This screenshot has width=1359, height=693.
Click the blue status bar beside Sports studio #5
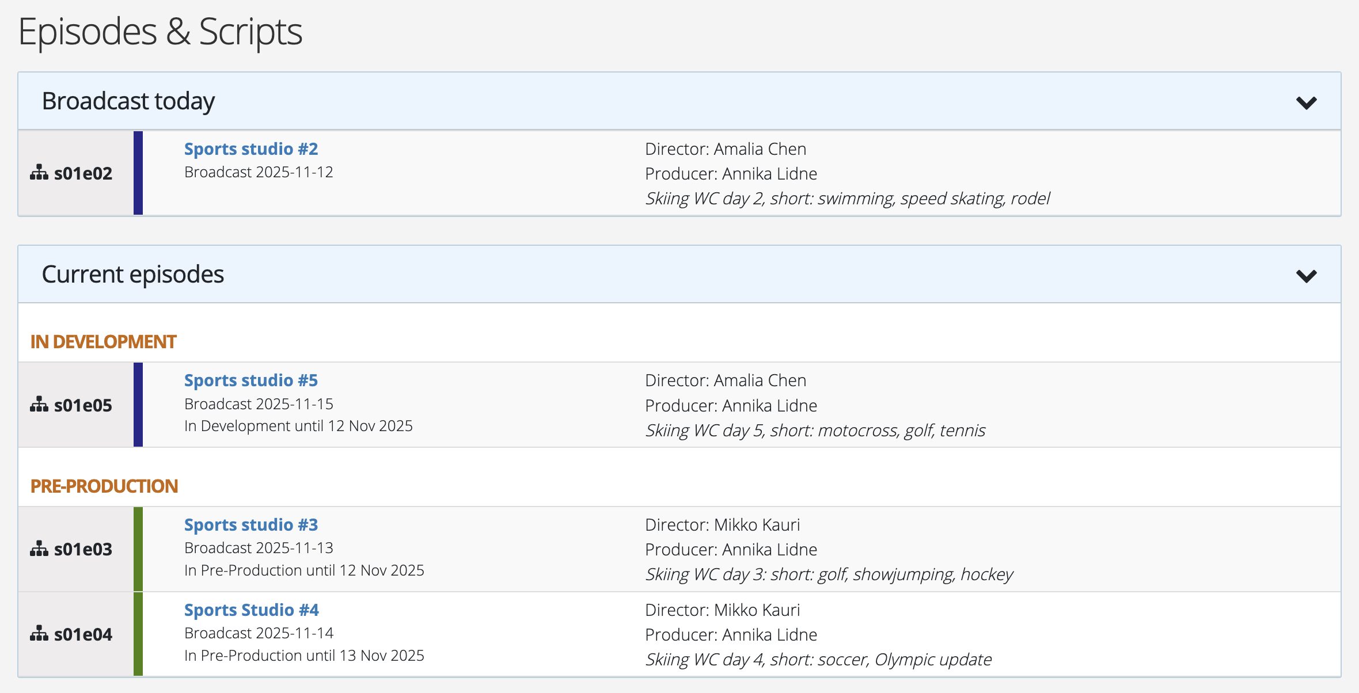click(139, 403)
